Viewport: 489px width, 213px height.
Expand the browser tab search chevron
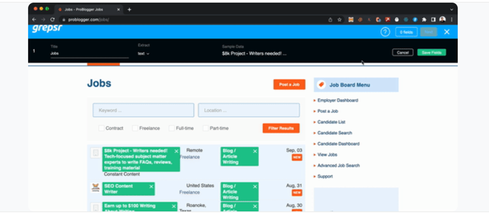click(452, 10)
